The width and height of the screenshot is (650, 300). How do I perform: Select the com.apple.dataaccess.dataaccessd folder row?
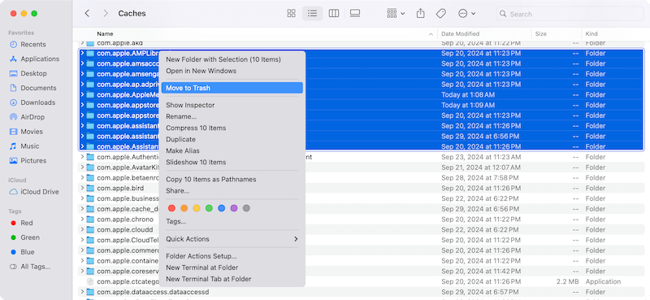[x=361, y=292]
